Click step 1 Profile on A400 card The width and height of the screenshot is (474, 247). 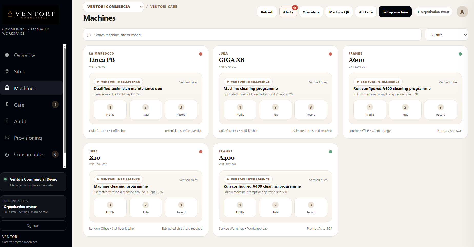tap(240, 208)
